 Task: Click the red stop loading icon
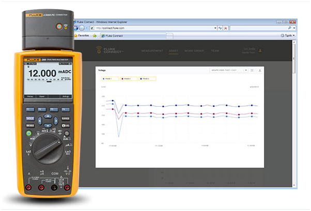pyautogui.click(x=226, y=28)
